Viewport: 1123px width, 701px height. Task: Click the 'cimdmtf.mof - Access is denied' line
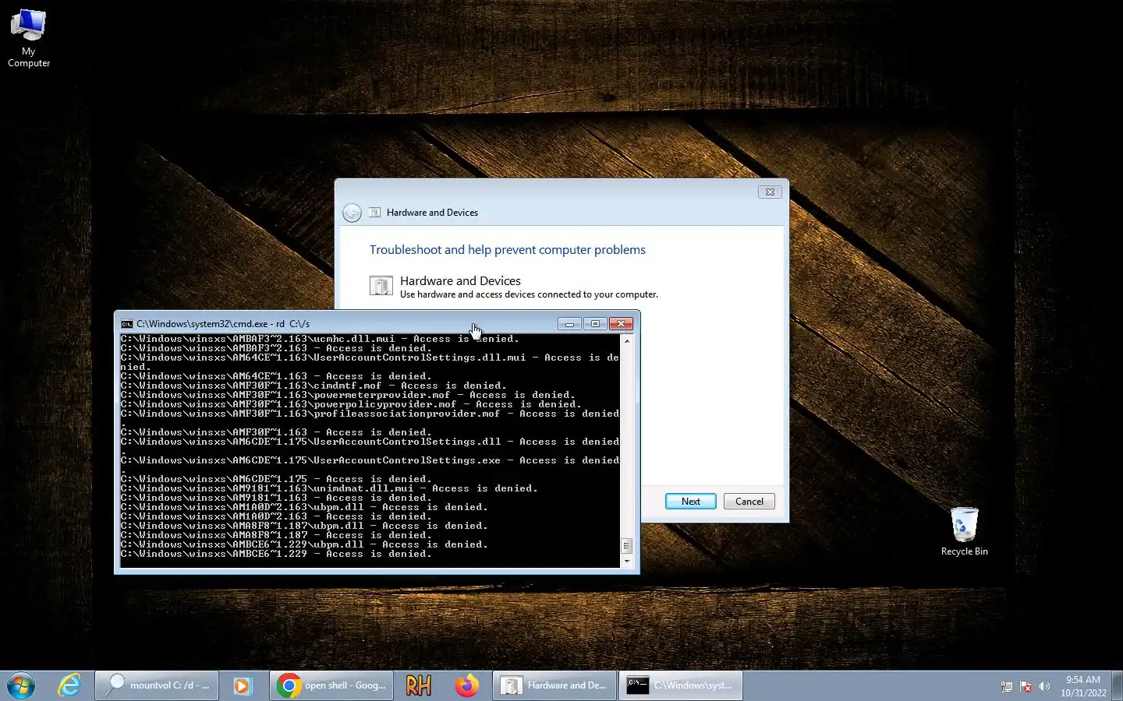click(x=314, y=386)
